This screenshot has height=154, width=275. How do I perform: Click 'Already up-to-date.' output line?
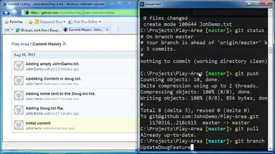[x=168, y=135]
